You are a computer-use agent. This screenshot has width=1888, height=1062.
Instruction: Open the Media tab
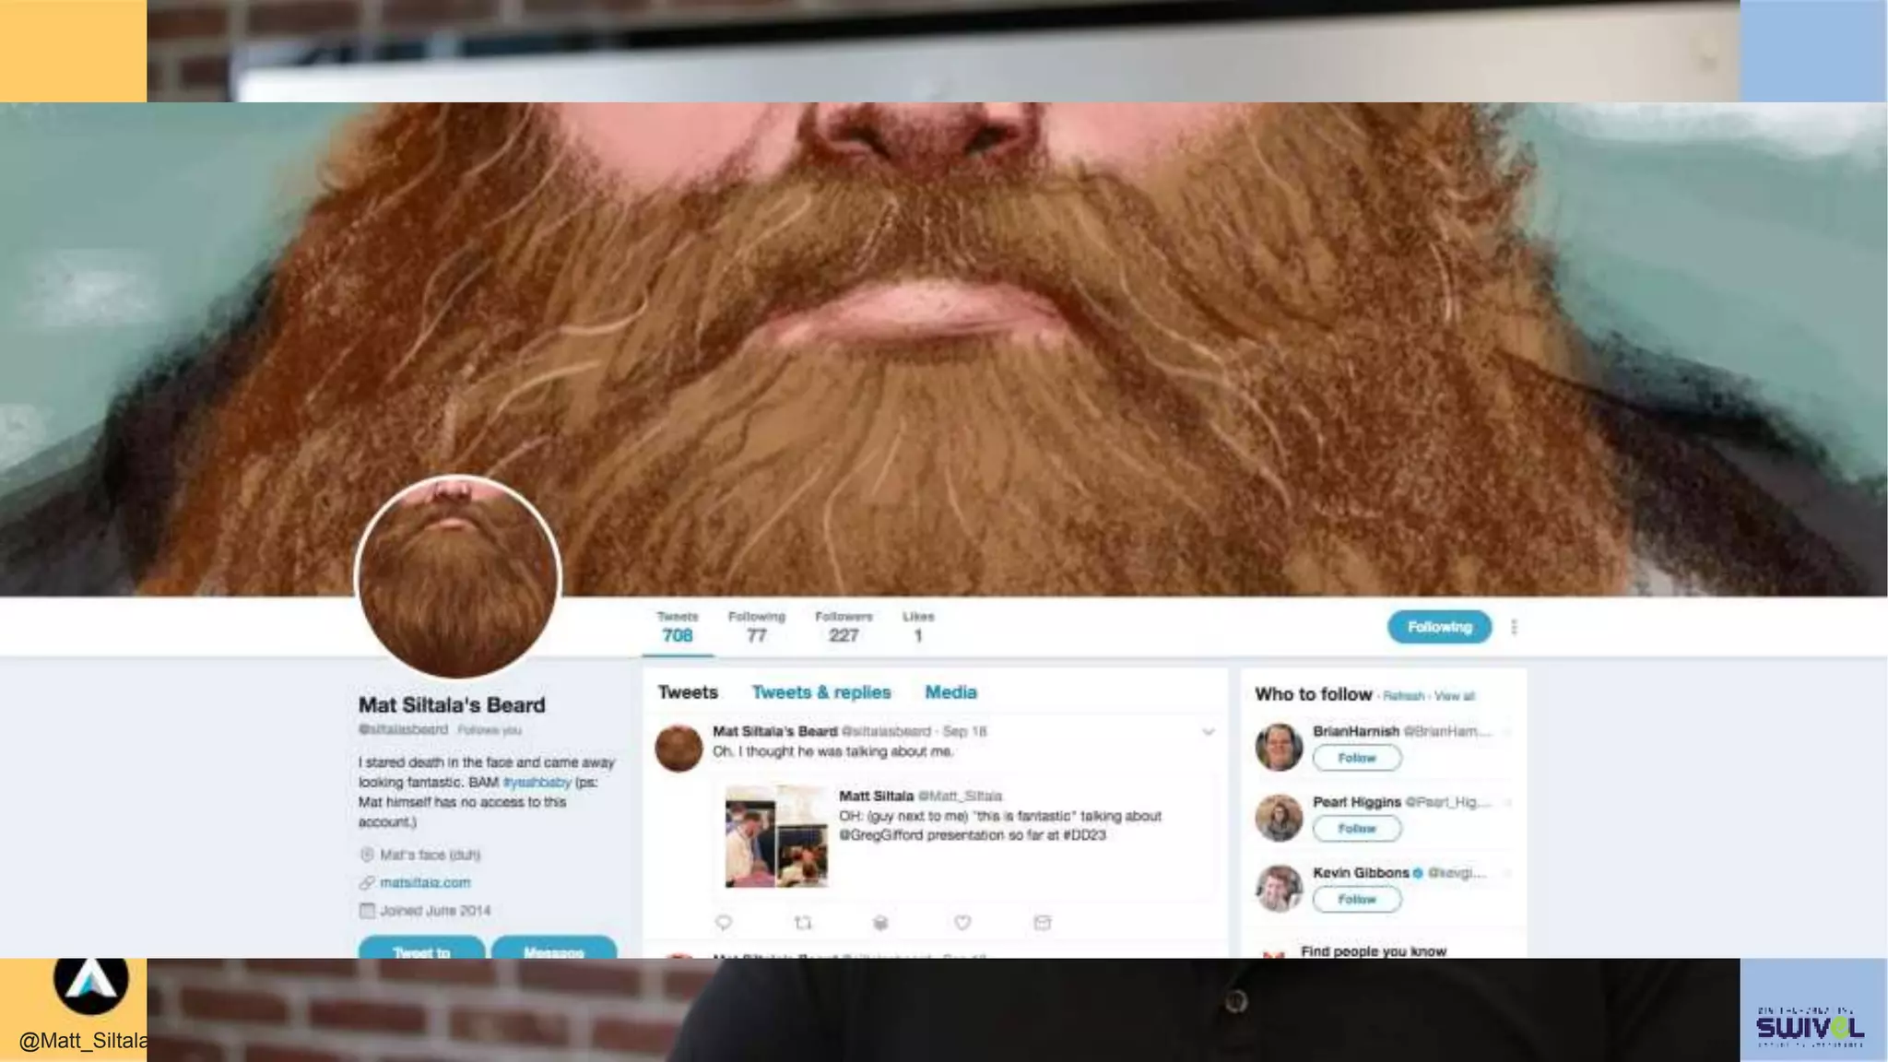point(950,692)
